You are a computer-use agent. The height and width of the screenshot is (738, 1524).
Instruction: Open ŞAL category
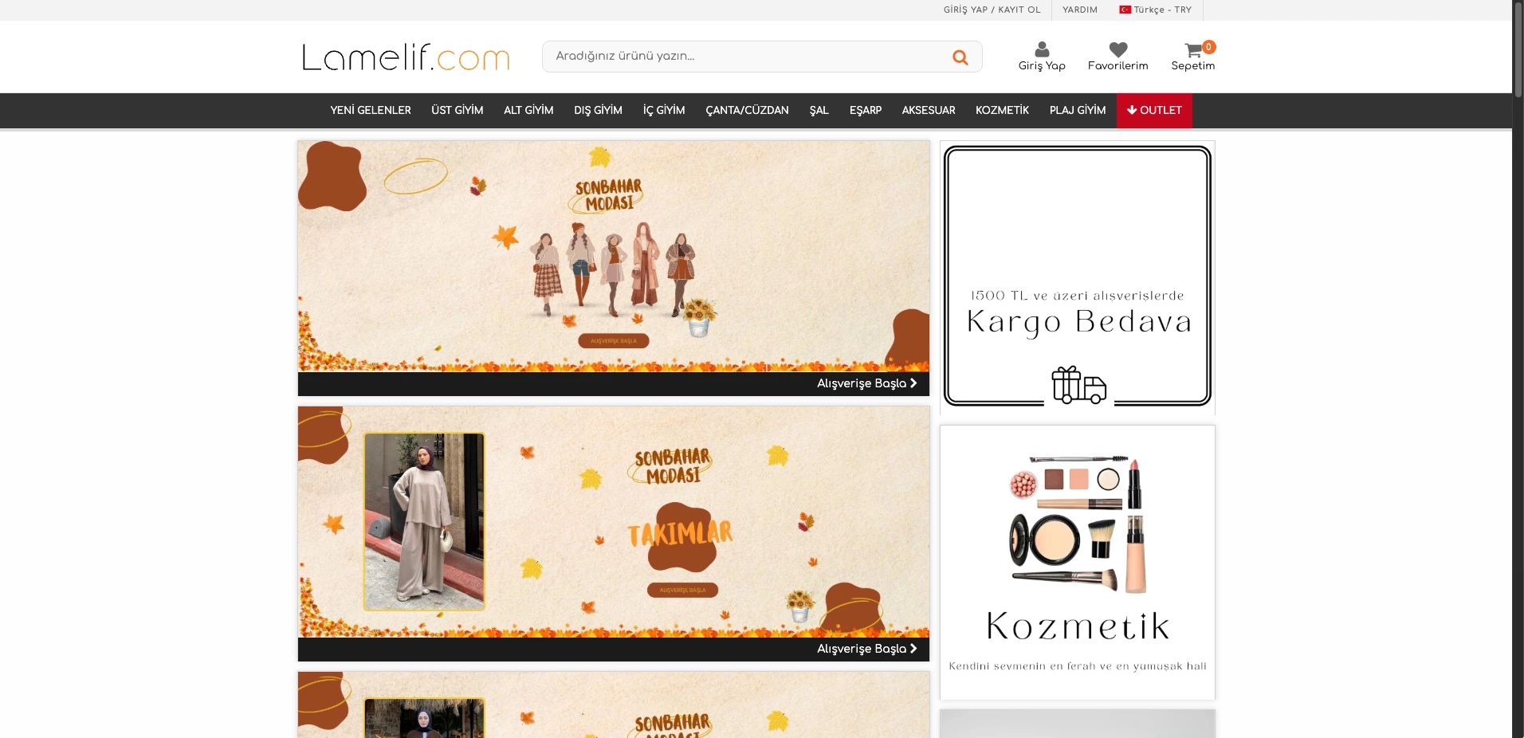[x=819, y=111]
